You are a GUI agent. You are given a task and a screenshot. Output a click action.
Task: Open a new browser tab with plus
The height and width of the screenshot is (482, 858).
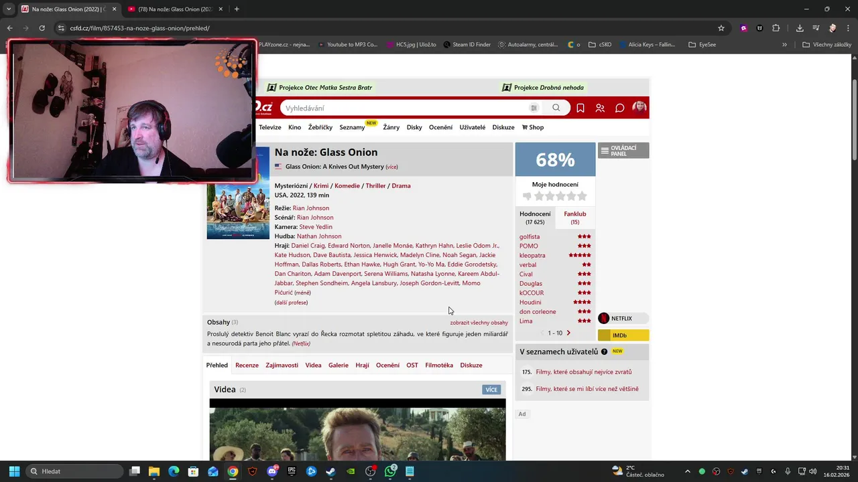coord(237,9)
